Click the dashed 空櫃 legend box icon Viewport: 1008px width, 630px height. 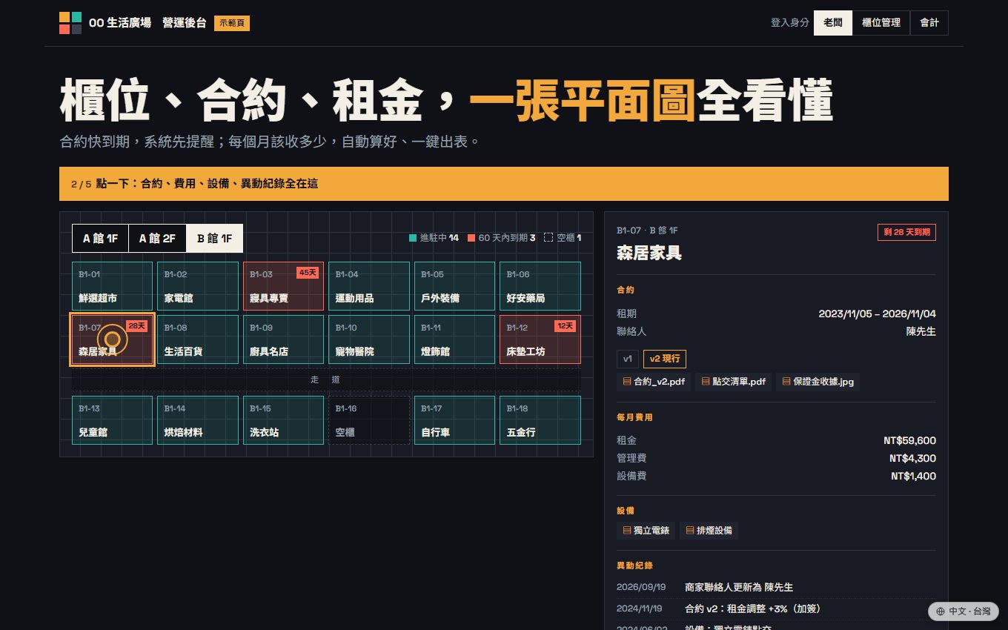[x=548, y=238]
